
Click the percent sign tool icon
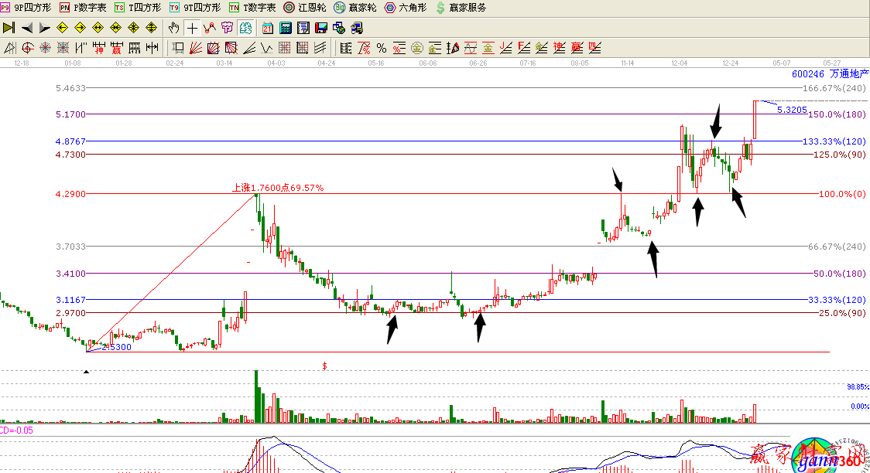[x=382, y=48]
